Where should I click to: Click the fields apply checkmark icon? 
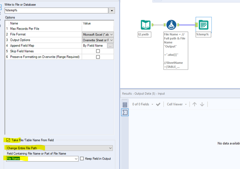click(158, 104)
